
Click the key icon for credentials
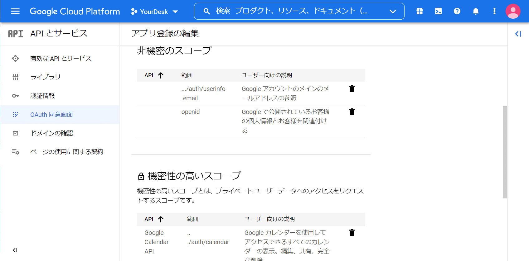click(x=15, y=96)
